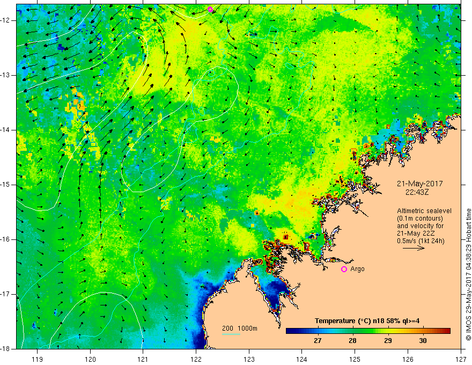Click the latitude -17 axis label
Viewport: 472px width, 365px height.
(x=6, y=294)
